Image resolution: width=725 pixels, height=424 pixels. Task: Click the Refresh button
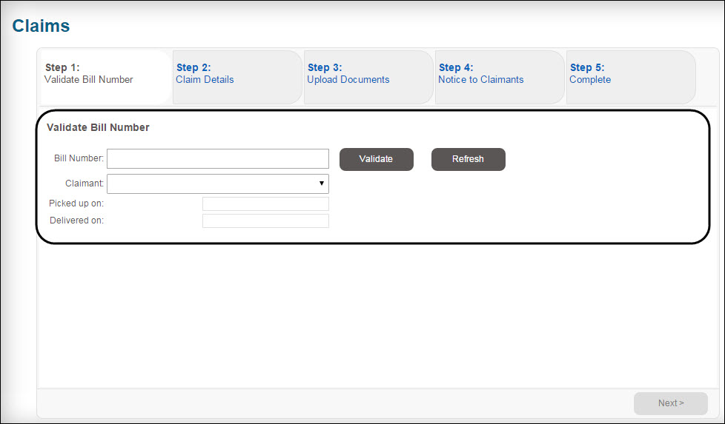[x=469, y=159]
